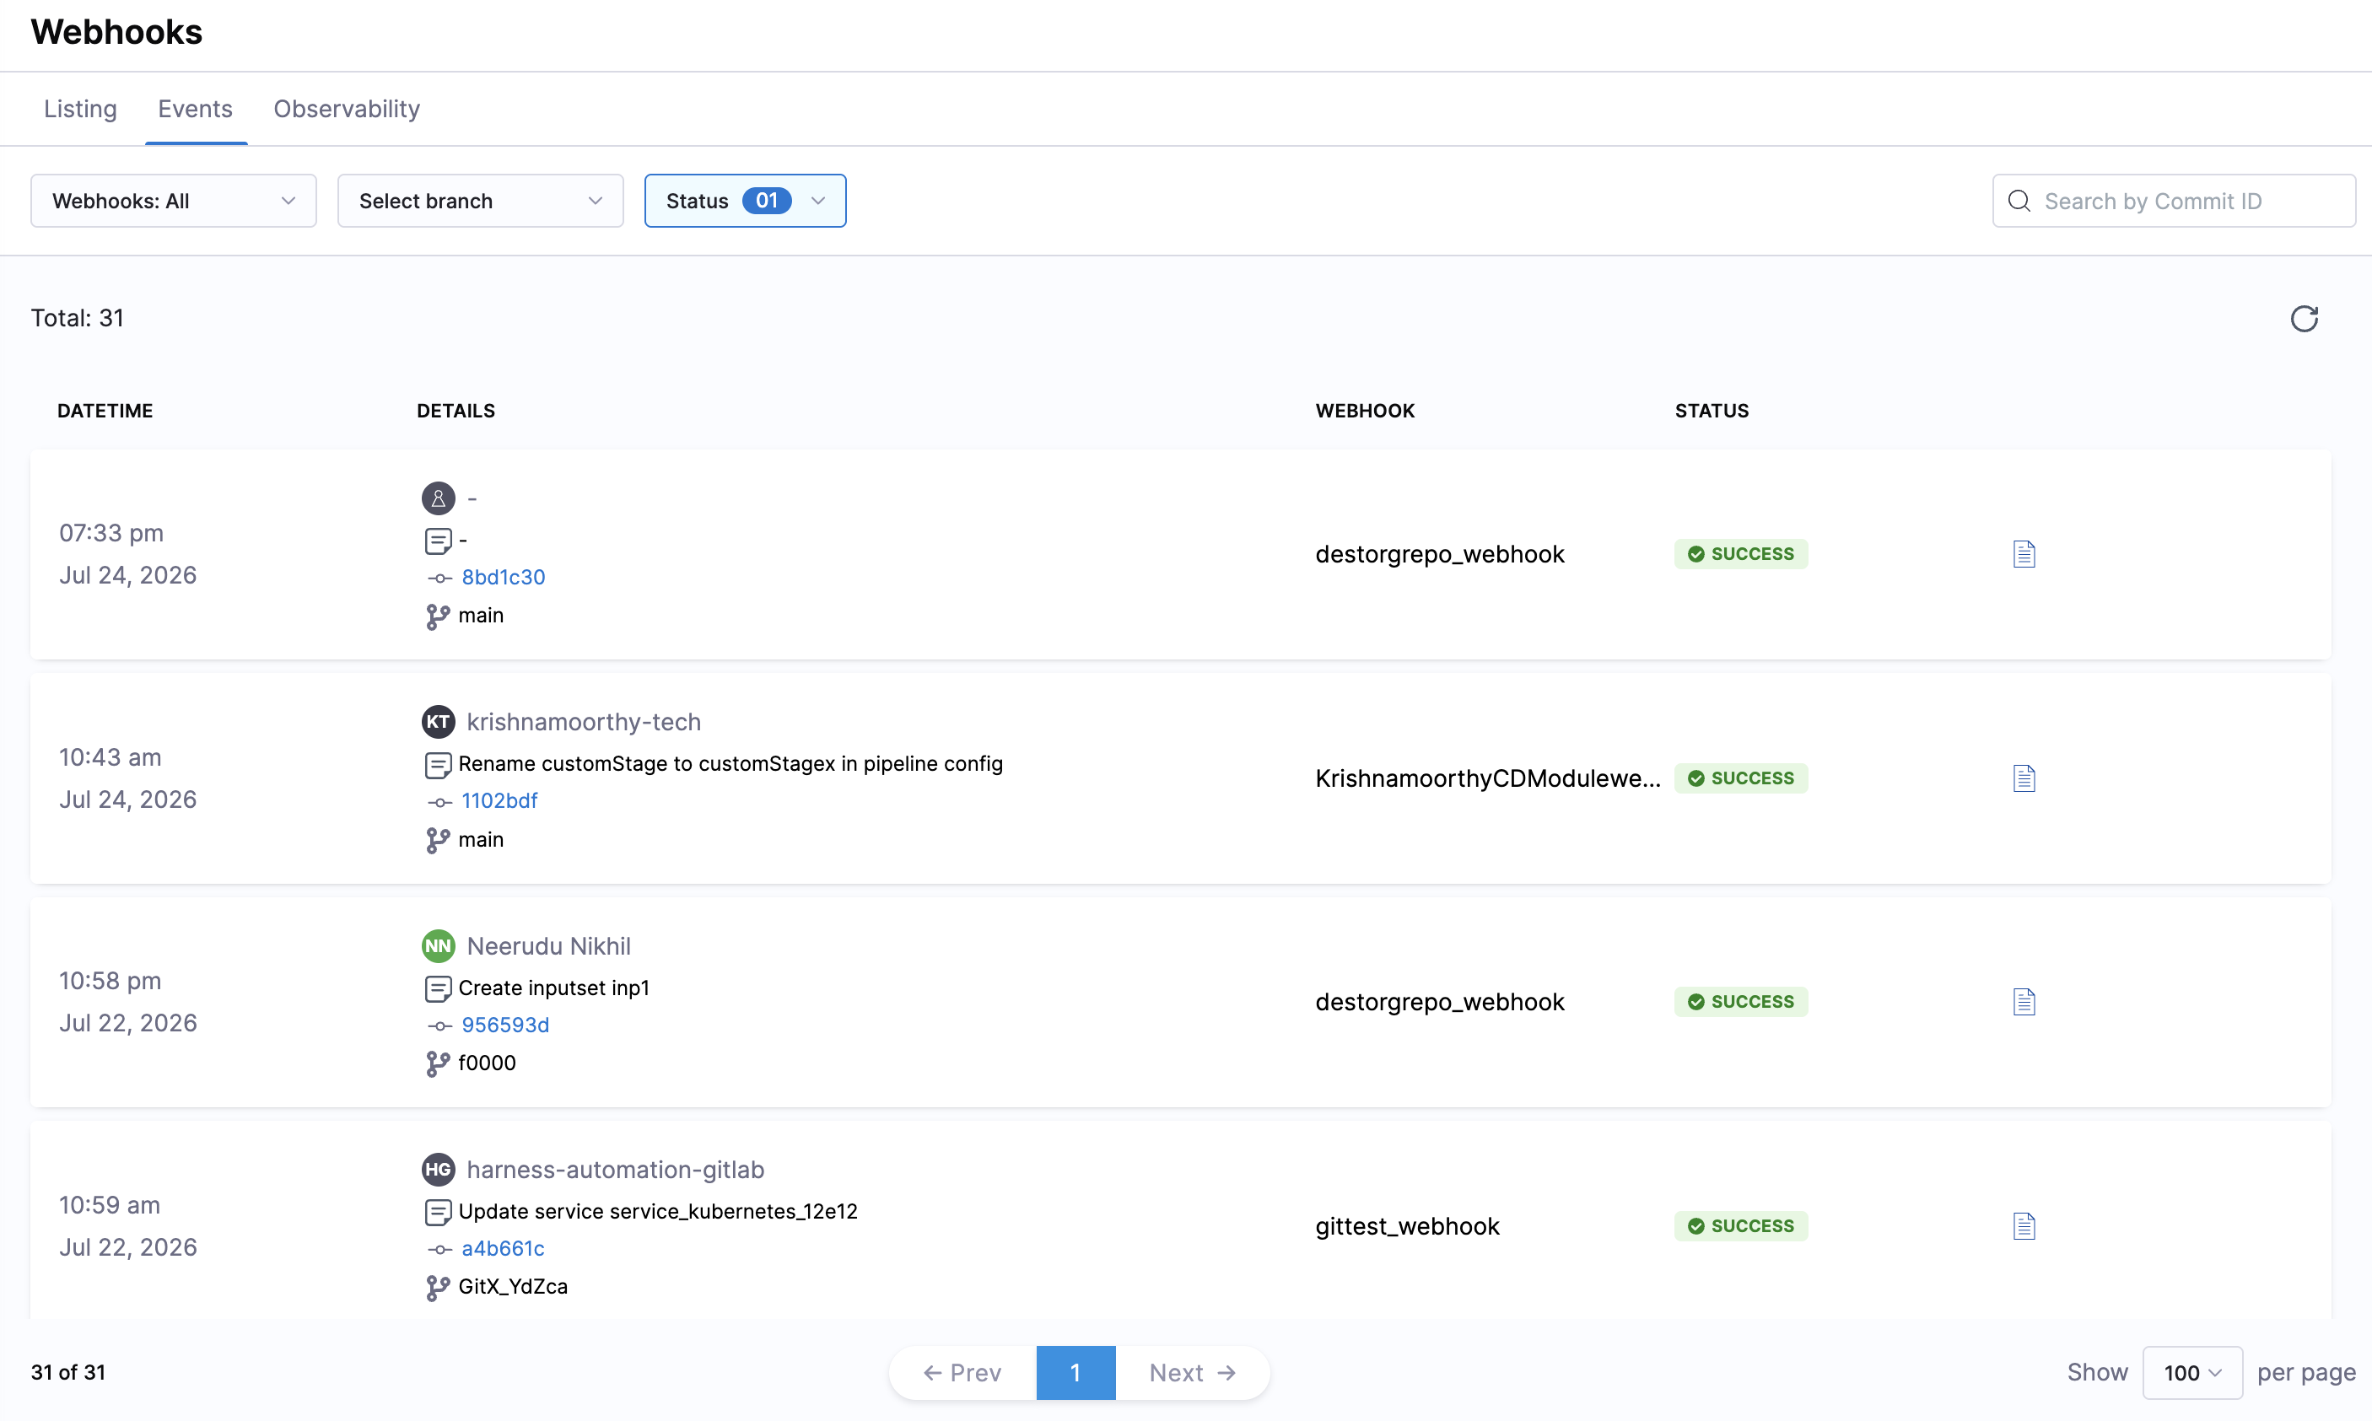Viewport: 2372px width, 1421px height.
Task: Click the DATETIME column header
Action: point(105,411)
